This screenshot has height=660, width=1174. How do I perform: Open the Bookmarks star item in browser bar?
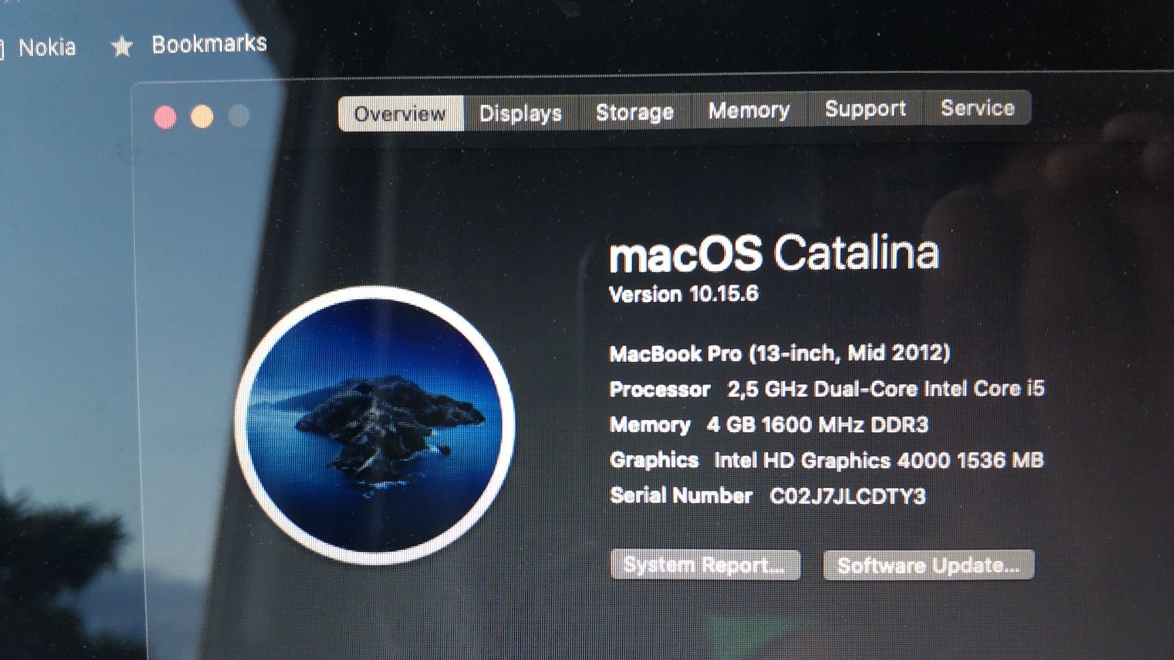click(x=189, y=45)
